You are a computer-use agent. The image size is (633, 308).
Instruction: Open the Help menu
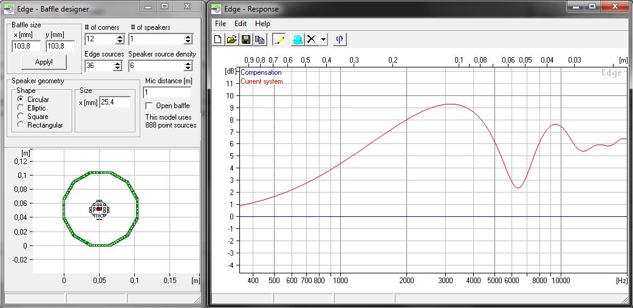click(x=262, y=24)
